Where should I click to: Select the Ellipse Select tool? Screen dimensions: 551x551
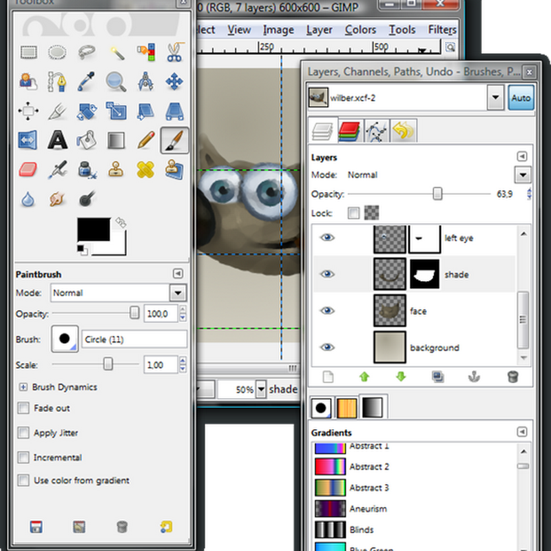(x=57, y=53)
